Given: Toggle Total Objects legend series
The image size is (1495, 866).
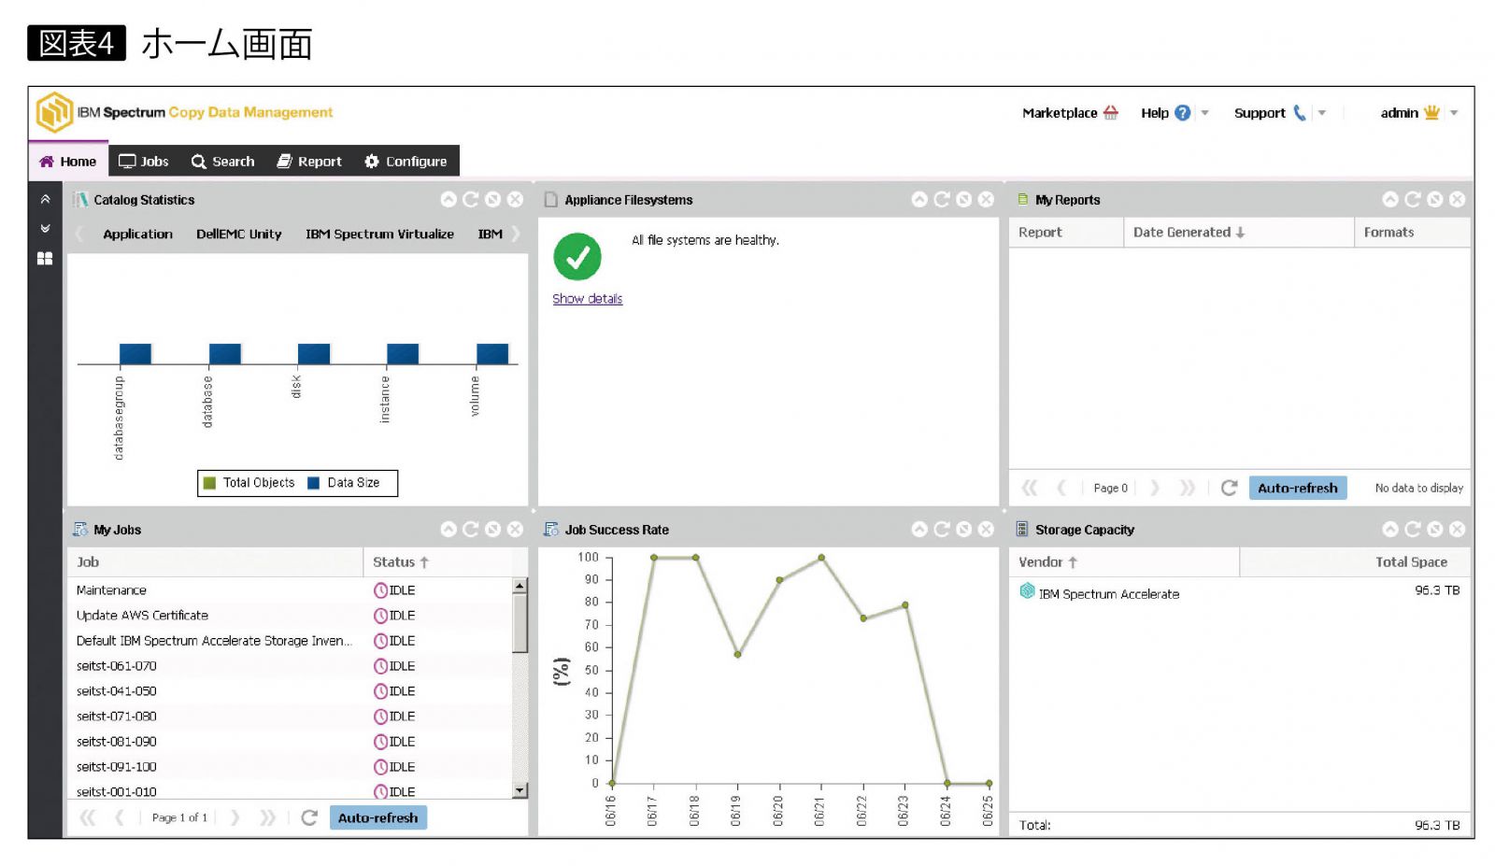Looking at the screenshot, I should point(249,483).
